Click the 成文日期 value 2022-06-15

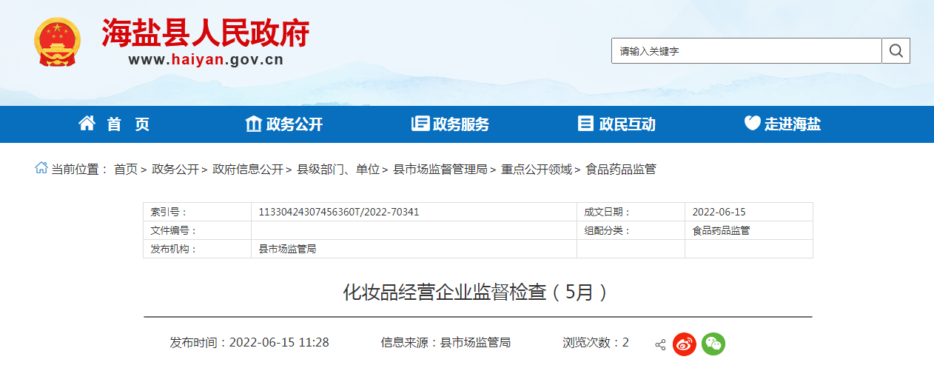pos(719,212)
